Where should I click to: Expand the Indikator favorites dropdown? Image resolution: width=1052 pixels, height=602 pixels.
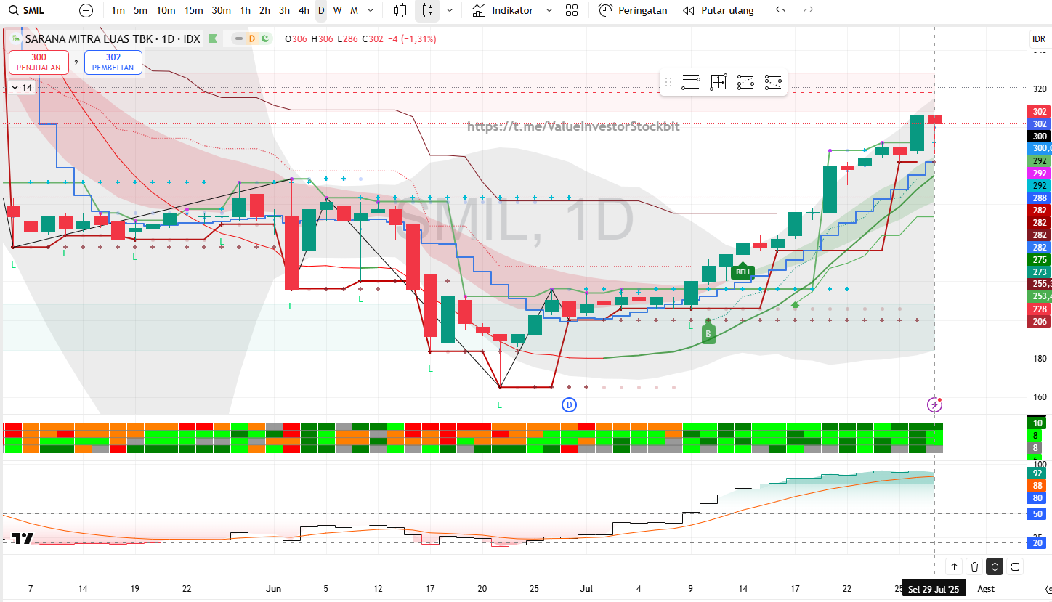[x=549, y=10]
